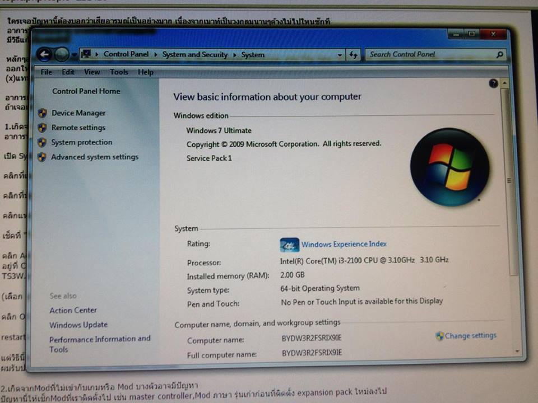This screenshot has height=403, width=538.
Task: Click the Computer name value 'BYDW3R2FSRIX9IE'
Action: (312, 338)
